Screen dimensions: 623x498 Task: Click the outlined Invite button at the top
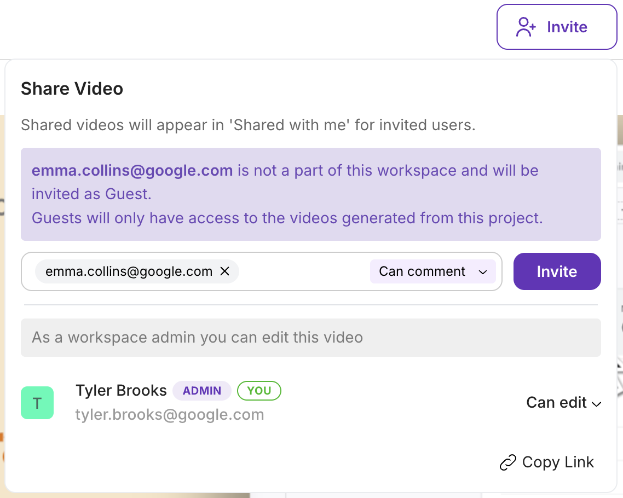[557, 27]
